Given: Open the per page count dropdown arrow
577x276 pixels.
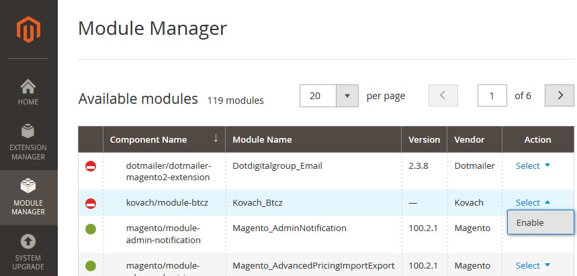Looking at the screenshot, I should [x=347, y=96].
